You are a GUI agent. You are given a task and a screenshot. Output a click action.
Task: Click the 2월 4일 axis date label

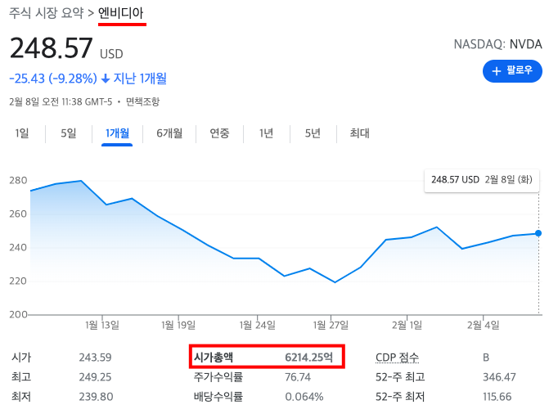484,325
